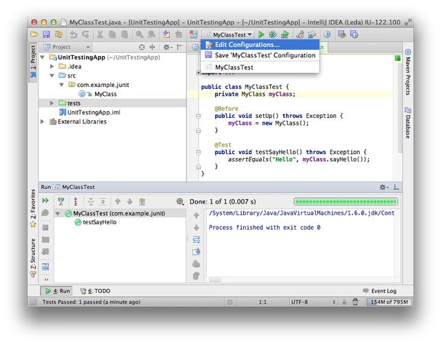The width and height of the screenshot is (441, 345).
Task: Click the Save All toolbar icon
Action: [46, 34]
